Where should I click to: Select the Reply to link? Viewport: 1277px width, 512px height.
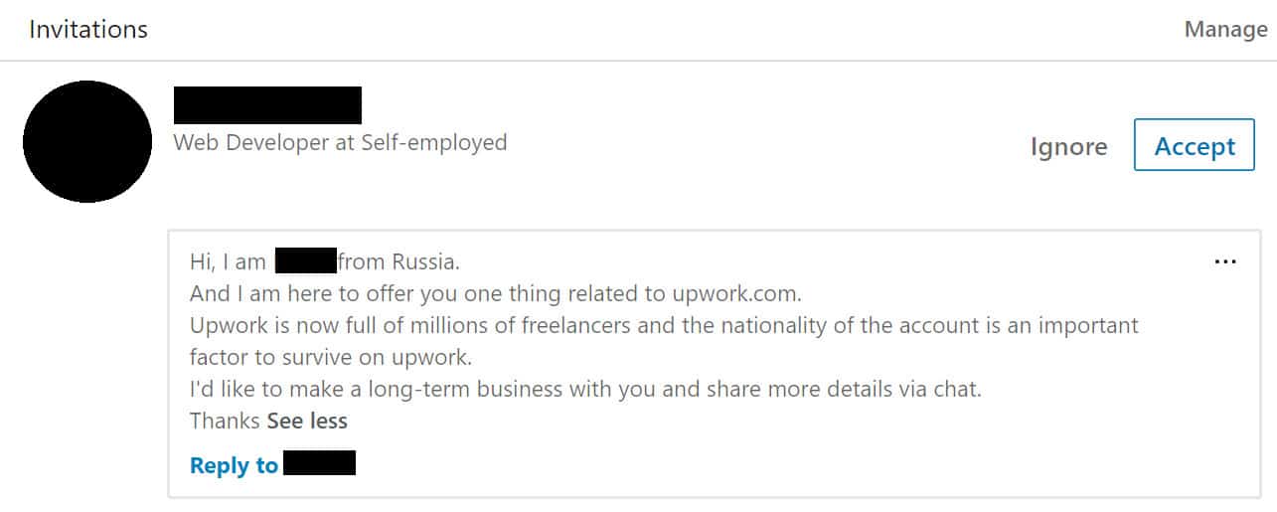(234, 465)
